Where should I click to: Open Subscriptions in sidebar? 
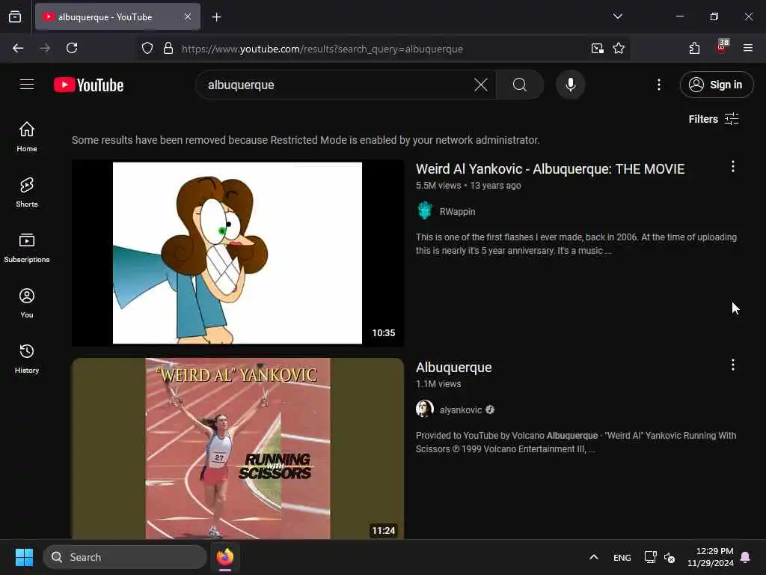click(27, 248)
